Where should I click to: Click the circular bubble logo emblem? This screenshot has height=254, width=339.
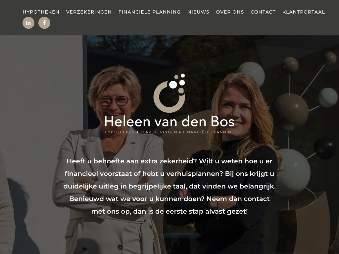[169, 93]
